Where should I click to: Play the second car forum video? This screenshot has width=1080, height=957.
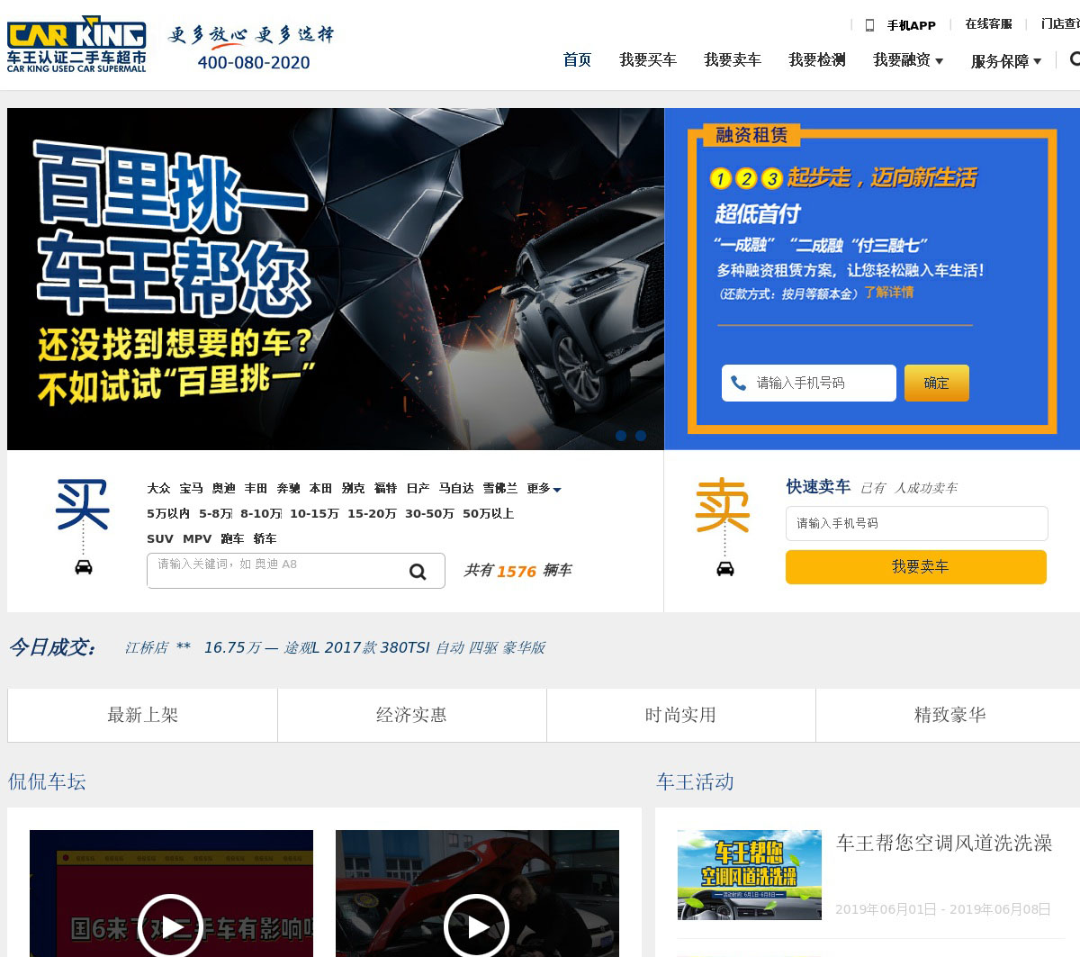[476, 925]
